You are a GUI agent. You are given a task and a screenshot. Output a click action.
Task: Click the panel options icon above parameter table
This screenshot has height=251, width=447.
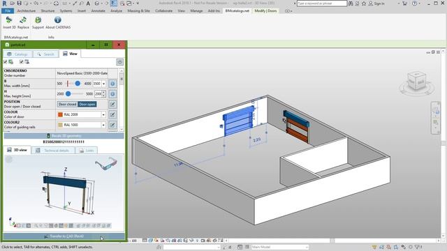119,62
